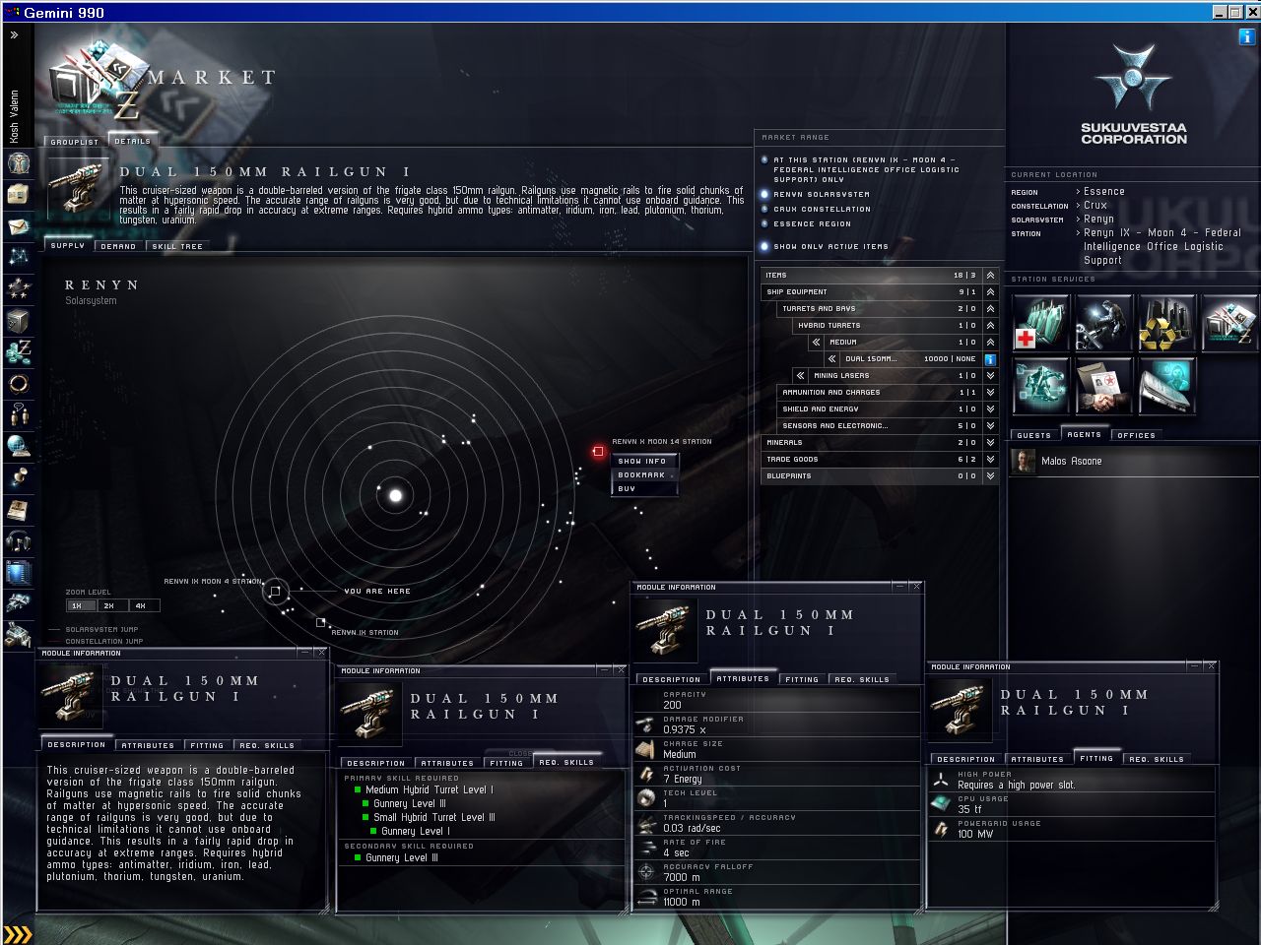Open the mail envelope icon in sidebar
1261x945 pixels.
[x=18, y=226]
